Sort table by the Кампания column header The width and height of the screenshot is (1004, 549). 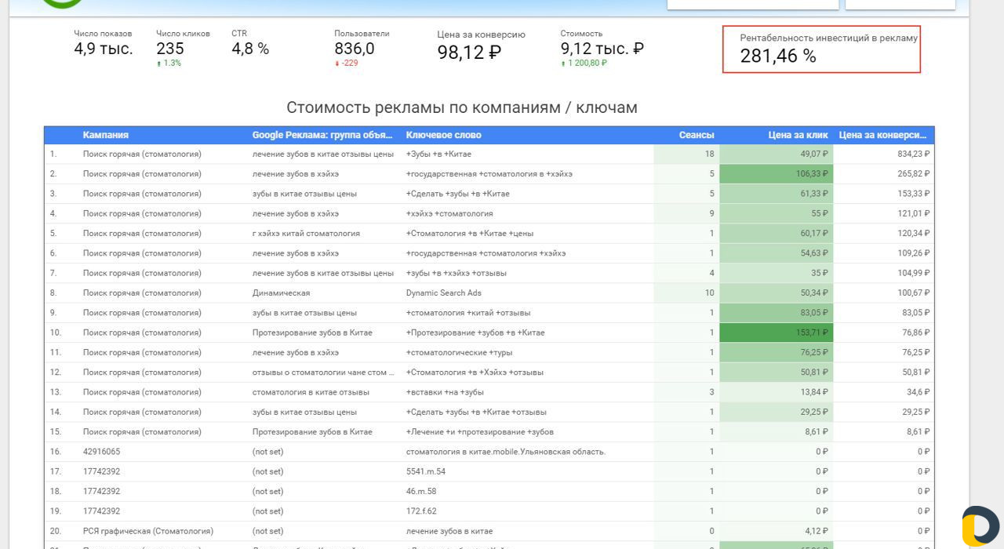[106, 135]
